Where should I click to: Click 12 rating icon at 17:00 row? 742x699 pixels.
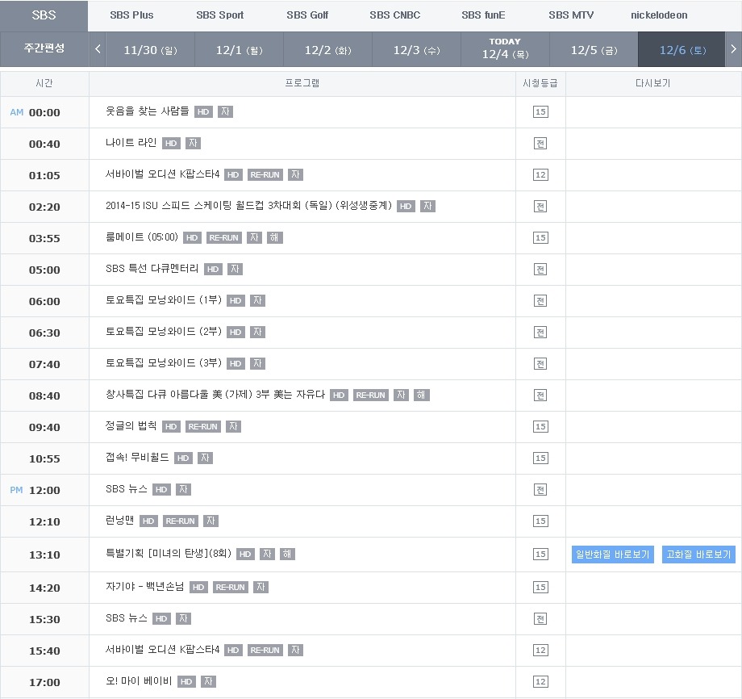click(x=540, y=681)
